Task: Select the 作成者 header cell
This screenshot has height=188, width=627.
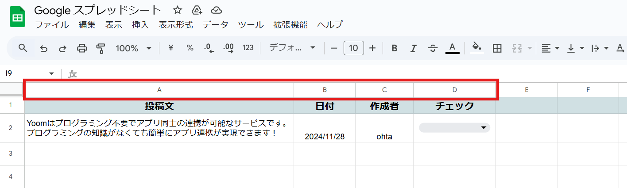Action: pyautogui.click(x=384, y=106)
